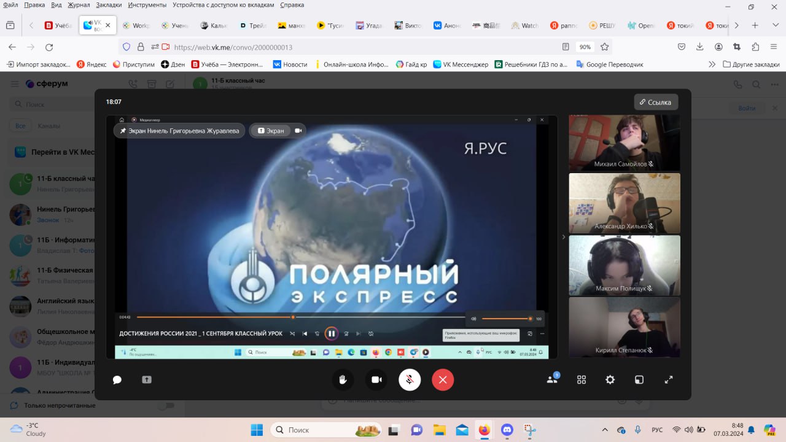The height and width of the screenshot is (442, 786).
Task: Switch to the РЕШУ browser tab
Action: pyautogui.click(x=602, y=25)
